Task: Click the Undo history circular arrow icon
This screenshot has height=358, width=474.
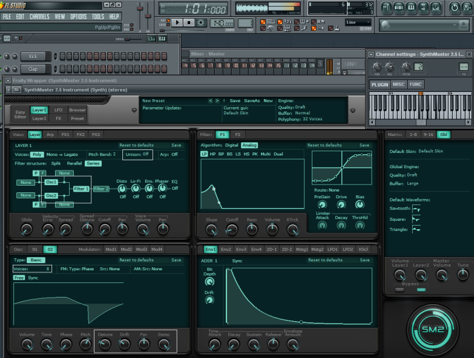Action: click(x=455, y=7)
